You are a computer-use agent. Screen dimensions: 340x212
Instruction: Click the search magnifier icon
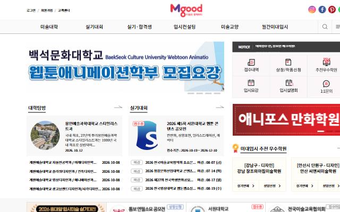pyautogui.click(x=325, y=26)
